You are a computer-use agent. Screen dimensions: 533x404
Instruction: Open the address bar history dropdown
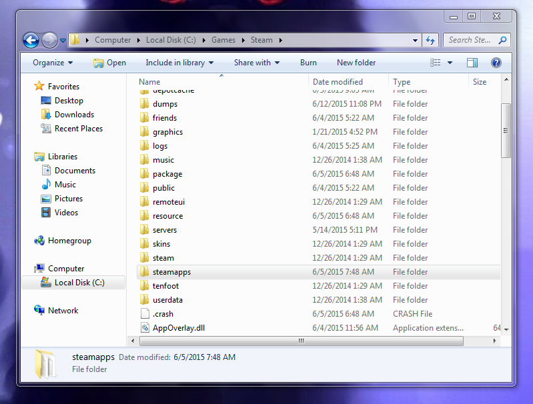point(415,41)
